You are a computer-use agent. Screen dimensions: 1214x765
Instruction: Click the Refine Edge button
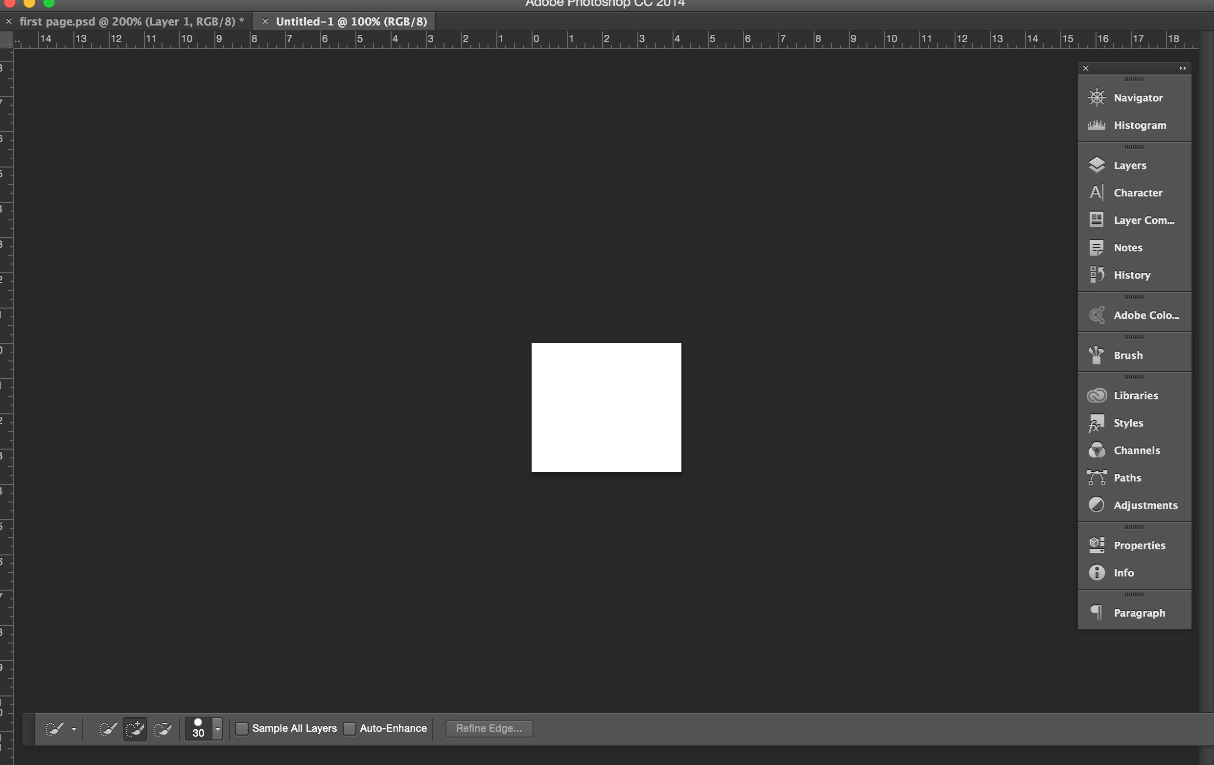point(489,729)
